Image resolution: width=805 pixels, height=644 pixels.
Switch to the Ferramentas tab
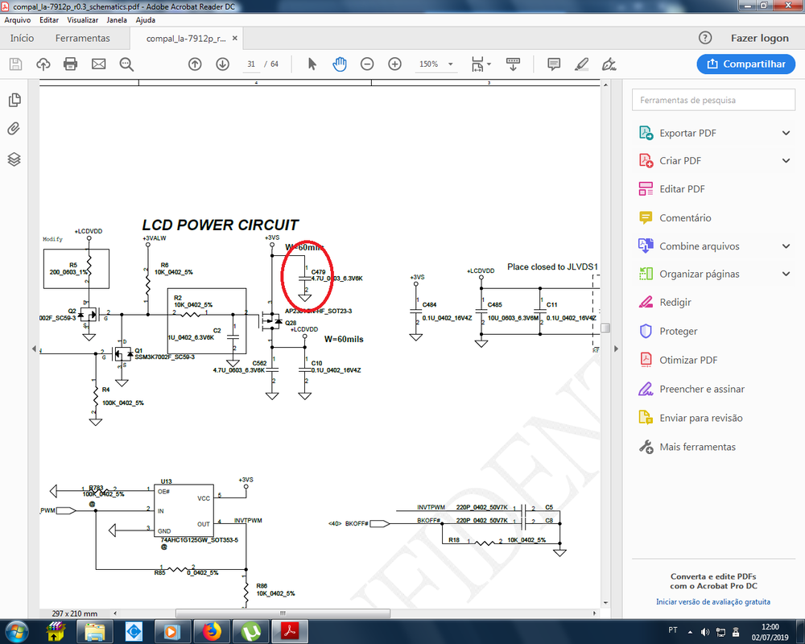click(x=82, y=38)
